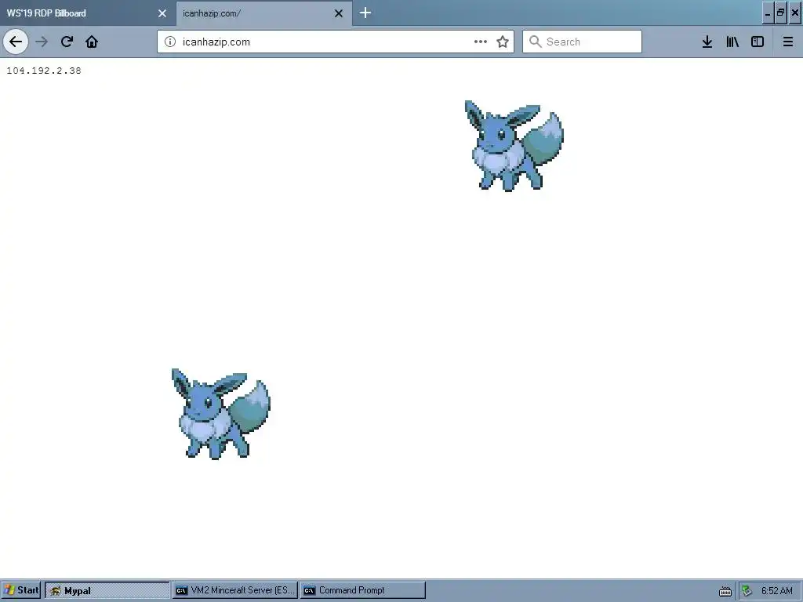Select the icanhazip.com tab

click(264, 13)
